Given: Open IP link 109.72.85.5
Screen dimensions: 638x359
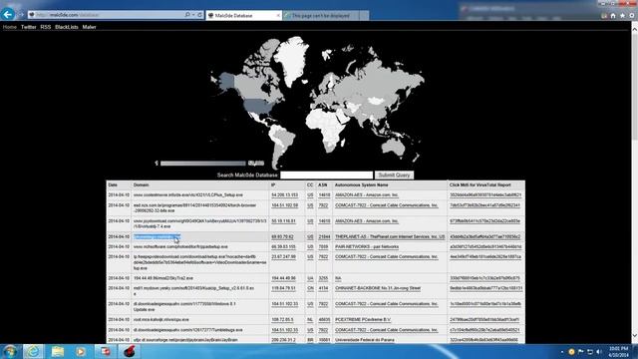Looking at the screenshot, I should pyautogui.click(x=282, y=319).
